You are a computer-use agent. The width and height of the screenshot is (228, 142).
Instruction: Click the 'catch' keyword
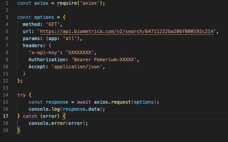(30, 116)
